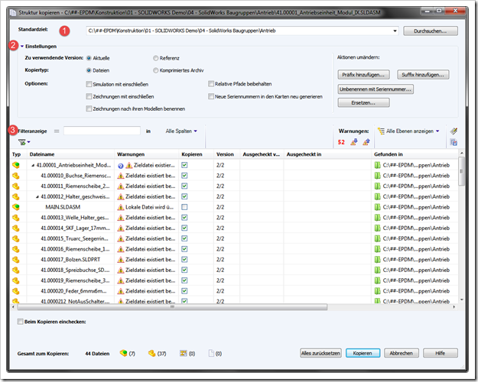Jump to previous warning arrow icon
The width and height of the screenshot is (478, 382).
(x=366, y=142)
